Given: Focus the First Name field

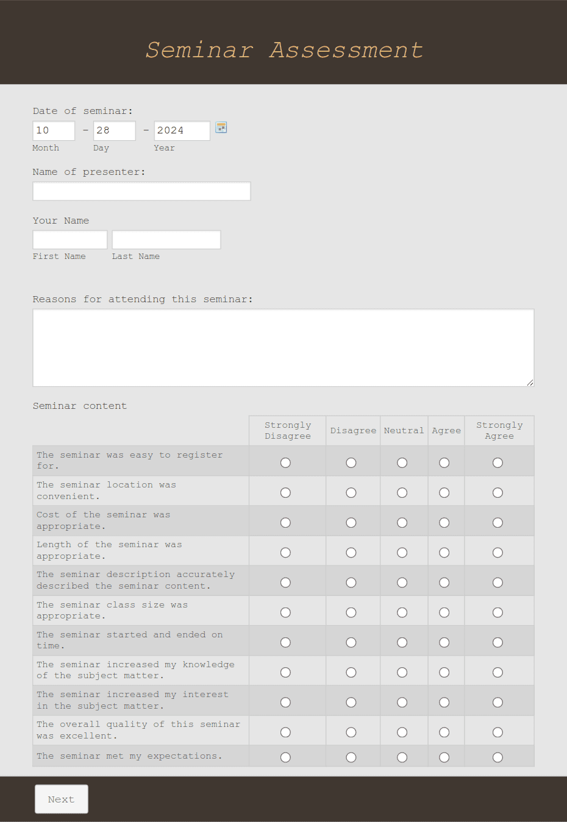Looking at the screenshot, I should [x=70, y=239].
